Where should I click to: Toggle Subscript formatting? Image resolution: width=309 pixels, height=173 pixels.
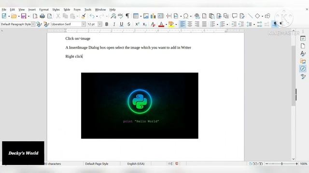[x=144, y=24]
